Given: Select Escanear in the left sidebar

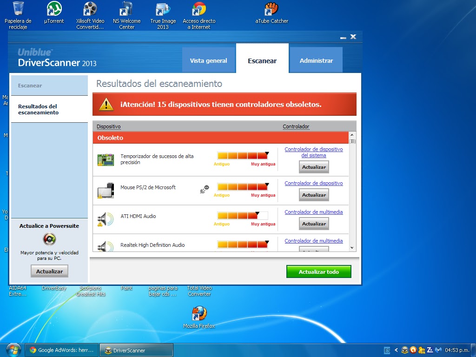Looking at the screenshot, I should (49, 86).
